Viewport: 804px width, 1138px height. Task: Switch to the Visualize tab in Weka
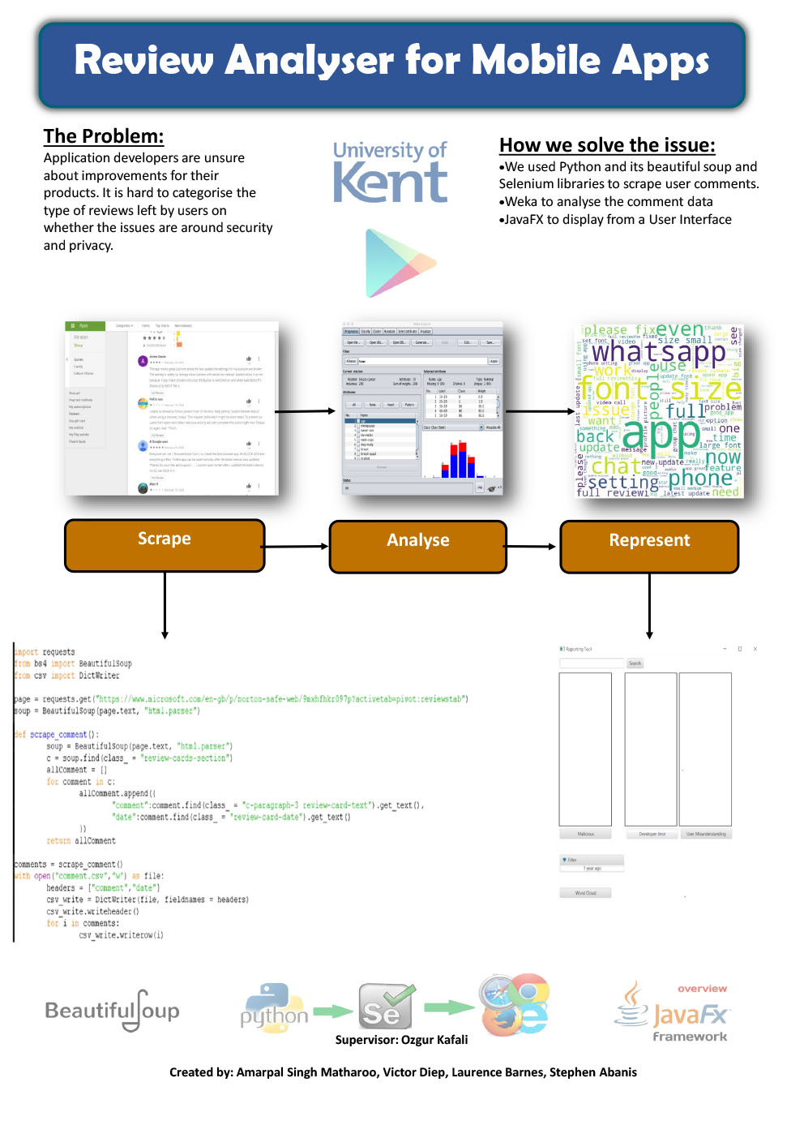426,332
